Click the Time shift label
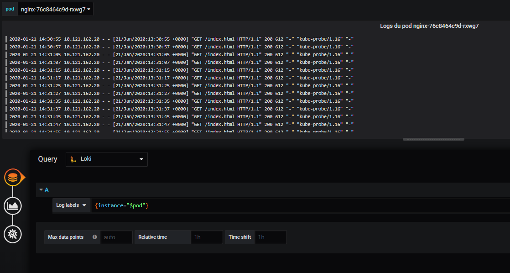Viewport: 510px width, 273px height. coord(239,237)
